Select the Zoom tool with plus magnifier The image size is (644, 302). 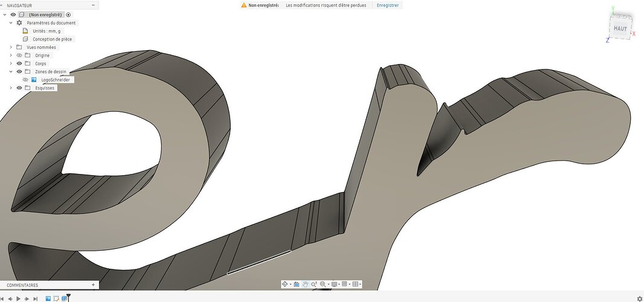click(x=314, y=284)
